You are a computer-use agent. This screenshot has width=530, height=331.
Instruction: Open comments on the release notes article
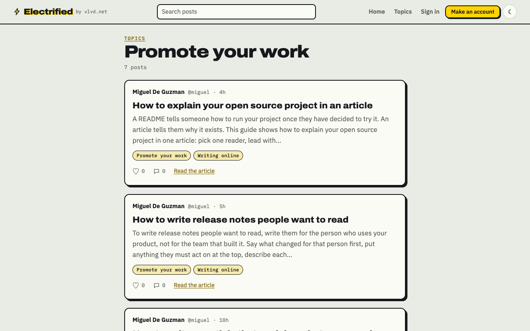[157, 285]
